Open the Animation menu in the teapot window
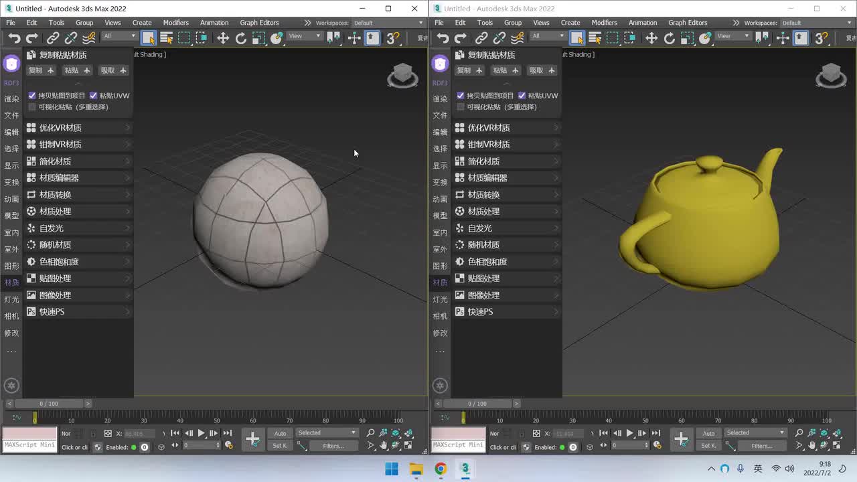The image size is (857, 482). 643,23
